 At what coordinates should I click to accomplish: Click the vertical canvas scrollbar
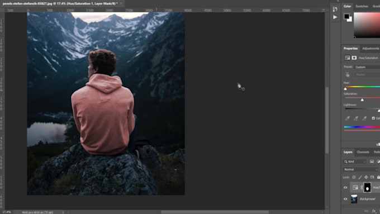click(x=327, y=120)
